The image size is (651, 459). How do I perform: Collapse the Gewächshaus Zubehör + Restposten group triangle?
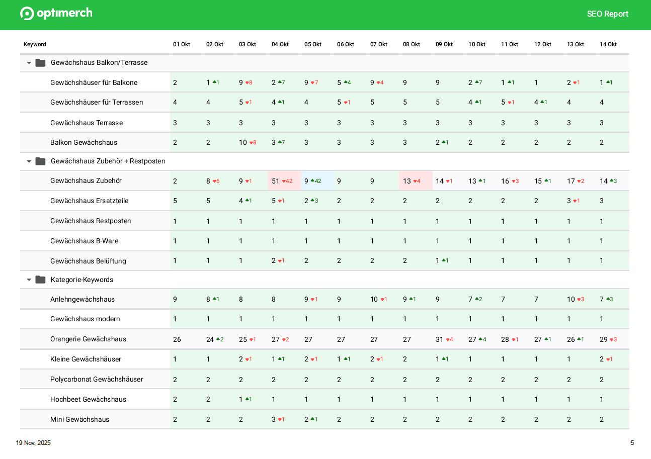29,161
